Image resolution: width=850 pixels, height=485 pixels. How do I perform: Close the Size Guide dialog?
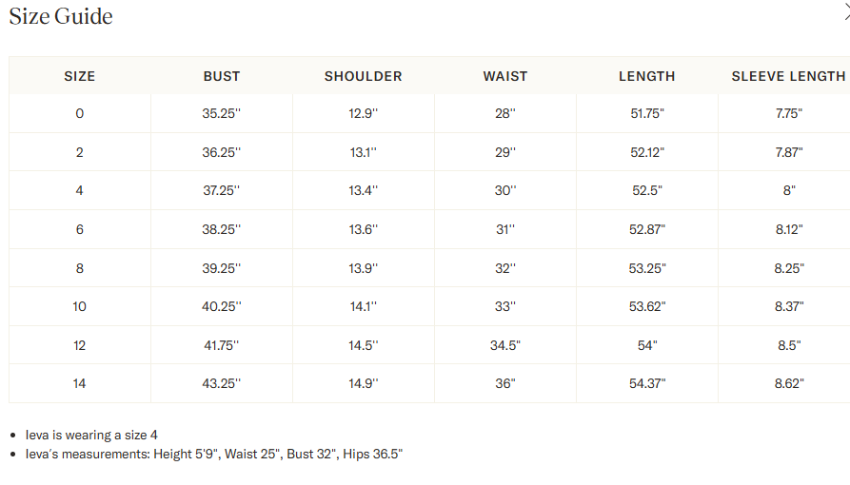click(x=843, y=10)
